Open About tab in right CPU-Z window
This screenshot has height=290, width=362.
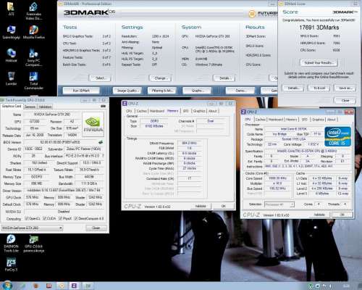point(332,120)
